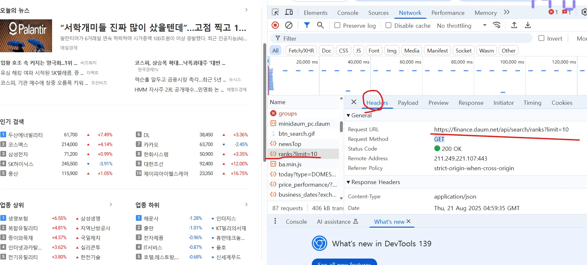This screenshot has width=587, height=265.
Task: Select the newsTop request row
Action: click(304, 144)
